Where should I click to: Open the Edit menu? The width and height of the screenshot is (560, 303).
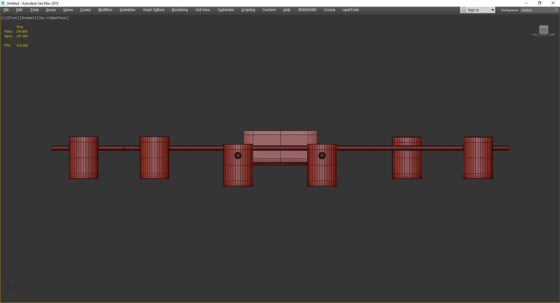(x=19, y=10)
